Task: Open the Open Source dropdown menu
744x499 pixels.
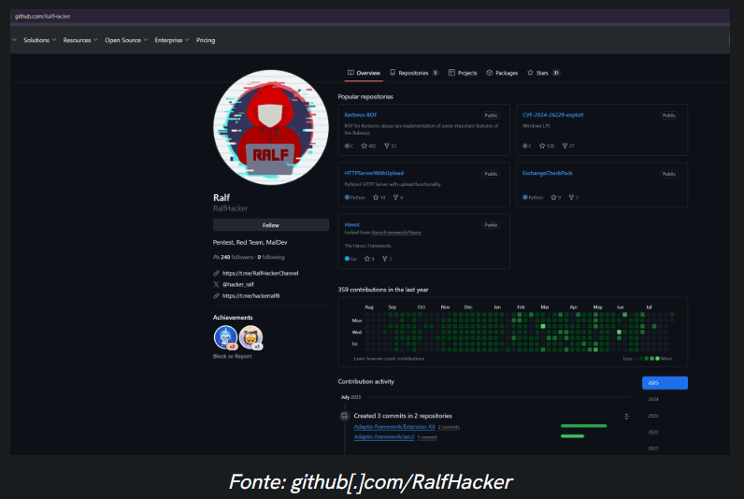Action: pos(125,40)
